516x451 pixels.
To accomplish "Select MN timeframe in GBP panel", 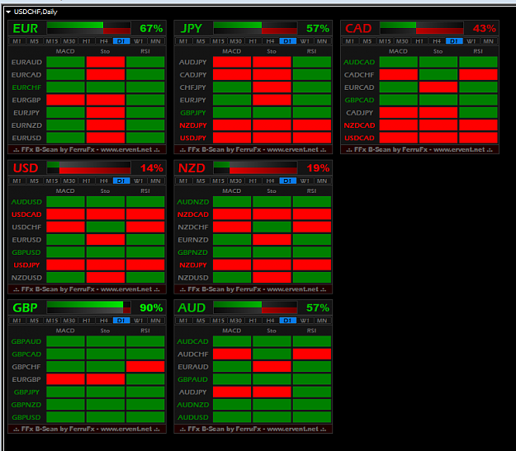I will (156, 321).
